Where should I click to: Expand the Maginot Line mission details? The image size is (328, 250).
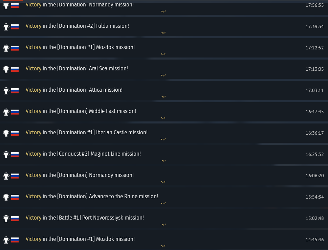coord(163,161)
